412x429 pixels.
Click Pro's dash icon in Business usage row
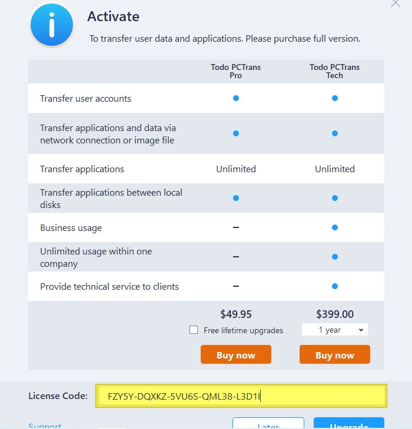[236, 227]
